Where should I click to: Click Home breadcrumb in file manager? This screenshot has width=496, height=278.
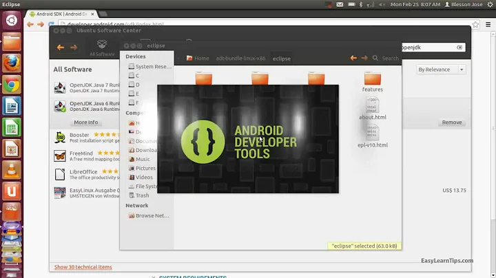coord(198,58)
